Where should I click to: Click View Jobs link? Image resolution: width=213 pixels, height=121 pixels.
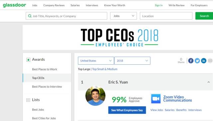click(x=156, y=110)
